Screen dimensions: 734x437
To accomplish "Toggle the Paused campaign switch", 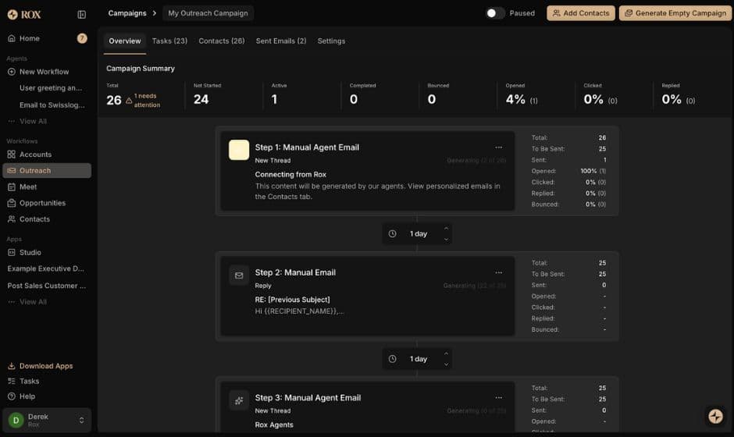I will tap(495, 13).
